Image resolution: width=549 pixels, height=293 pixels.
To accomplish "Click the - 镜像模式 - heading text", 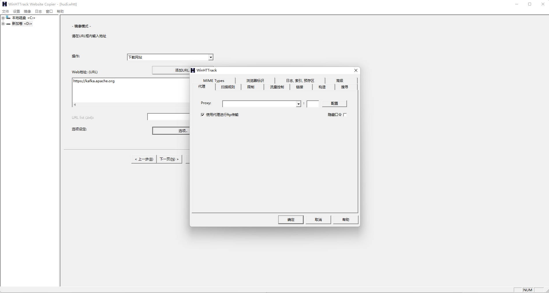I will (81, 26).
